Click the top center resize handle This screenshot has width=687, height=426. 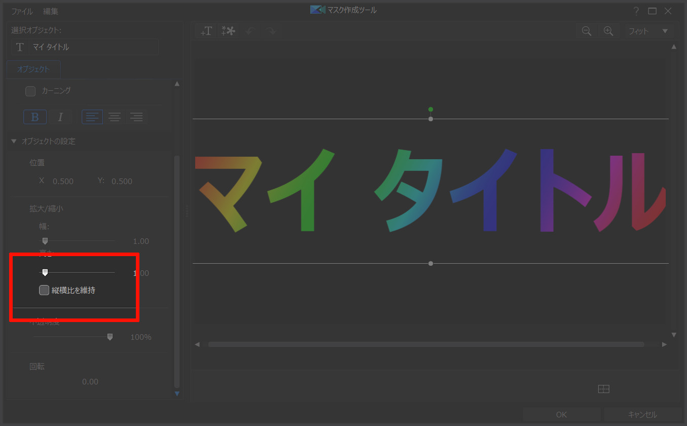point(430,119)
